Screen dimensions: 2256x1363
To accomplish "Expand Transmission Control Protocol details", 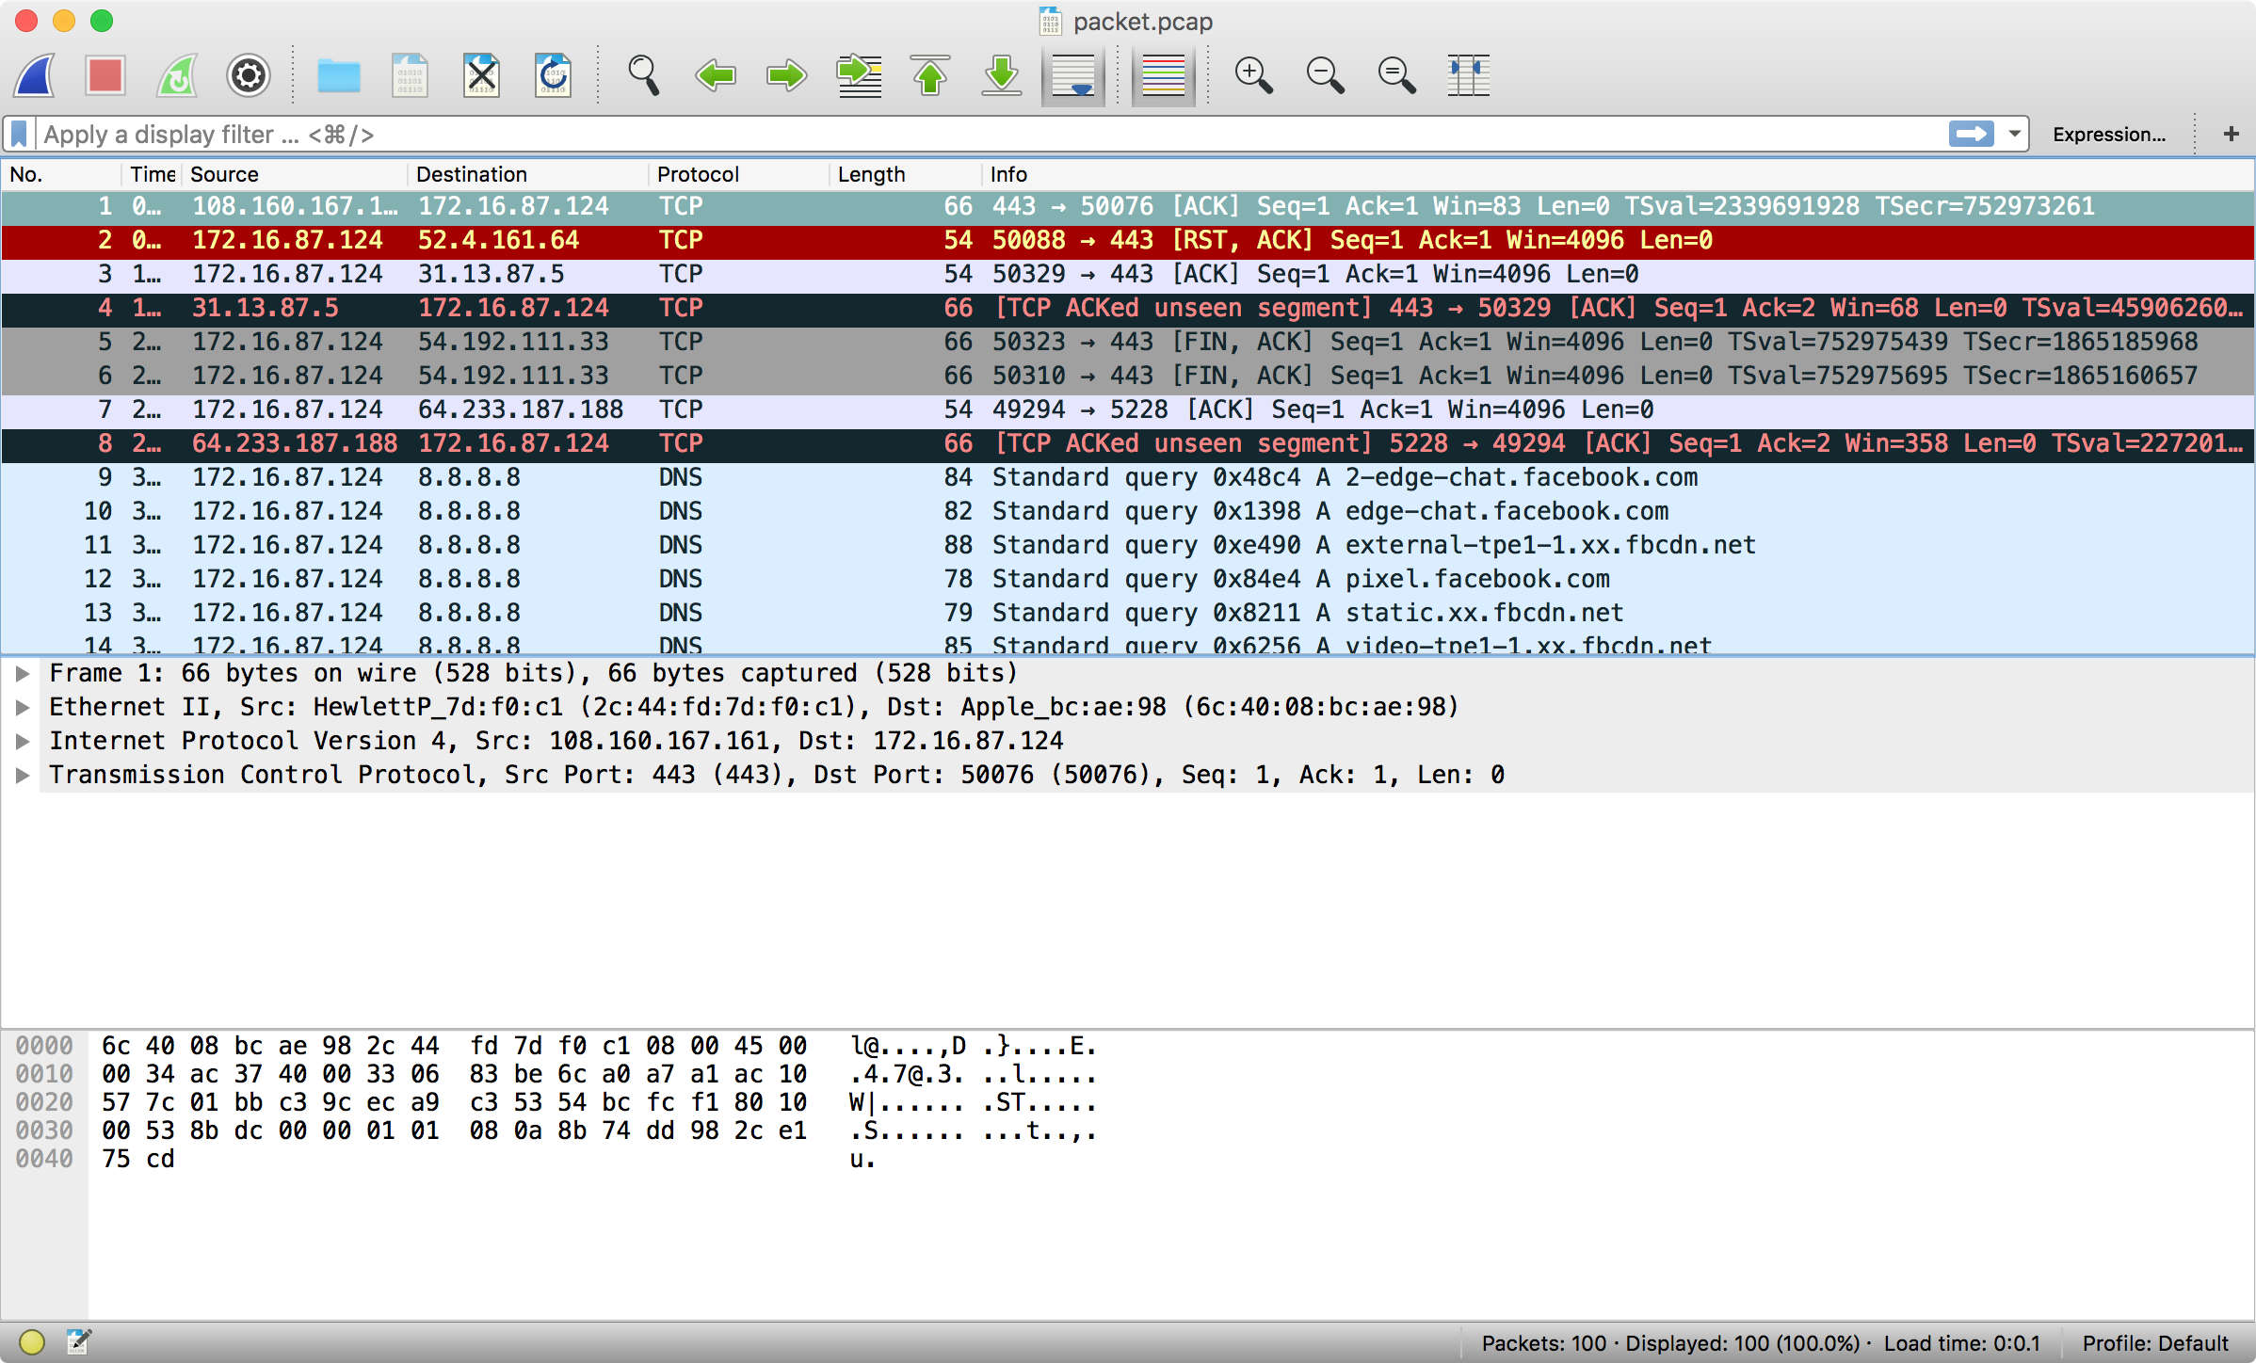I will tap(23, 775).
